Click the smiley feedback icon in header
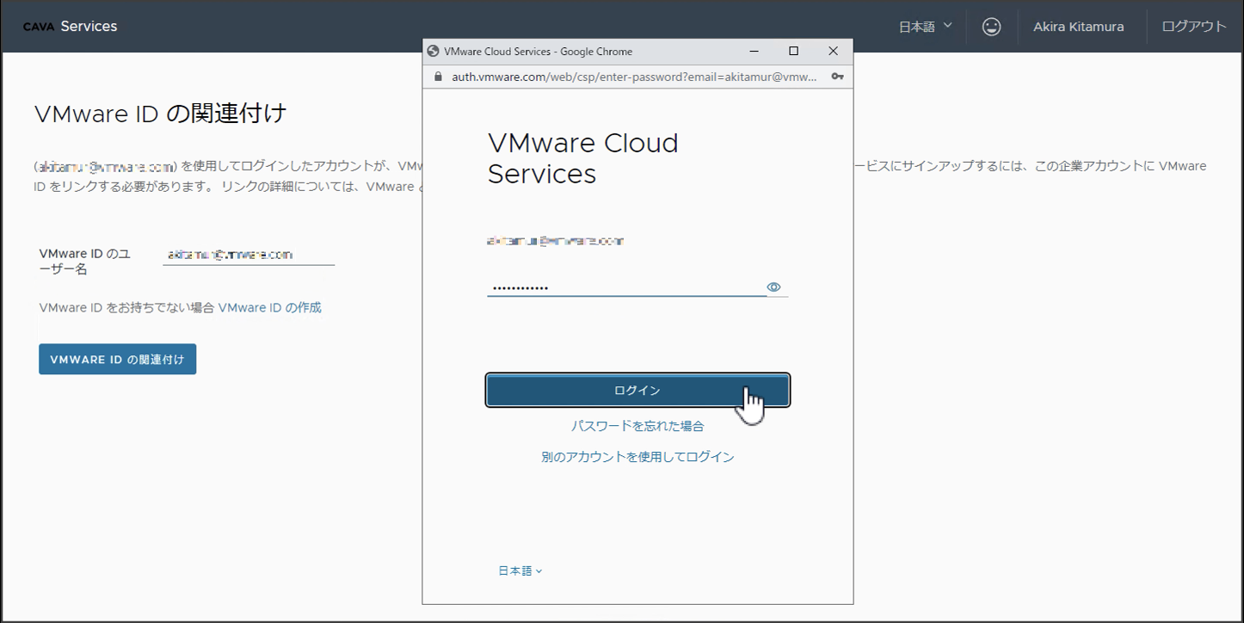Image resolution: width=1244 pixels, height=623 pixels. [991, 27]
